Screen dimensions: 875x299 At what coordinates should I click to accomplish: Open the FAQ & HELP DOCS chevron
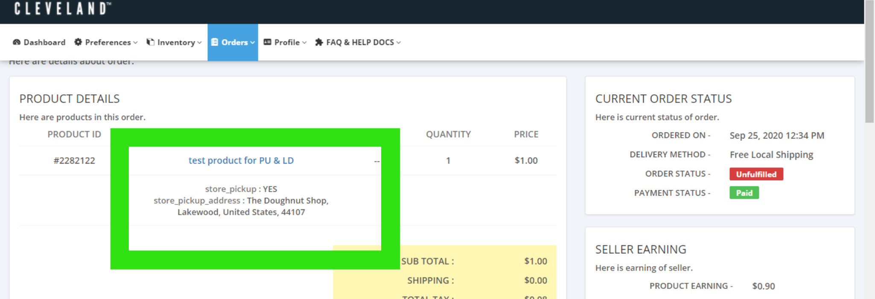399,43
